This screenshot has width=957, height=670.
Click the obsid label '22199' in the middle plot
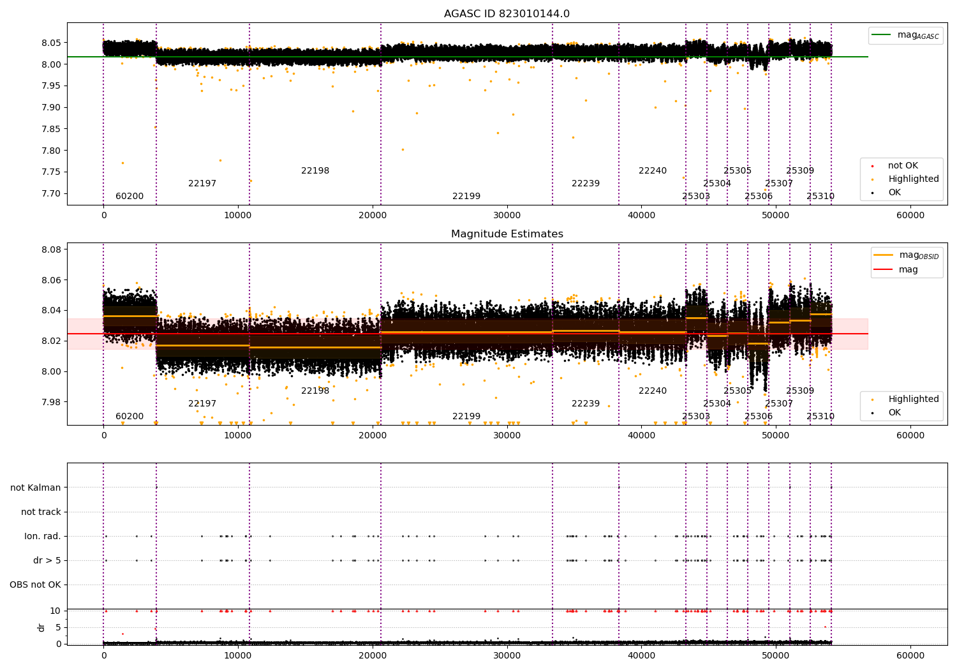click(466, 417)
